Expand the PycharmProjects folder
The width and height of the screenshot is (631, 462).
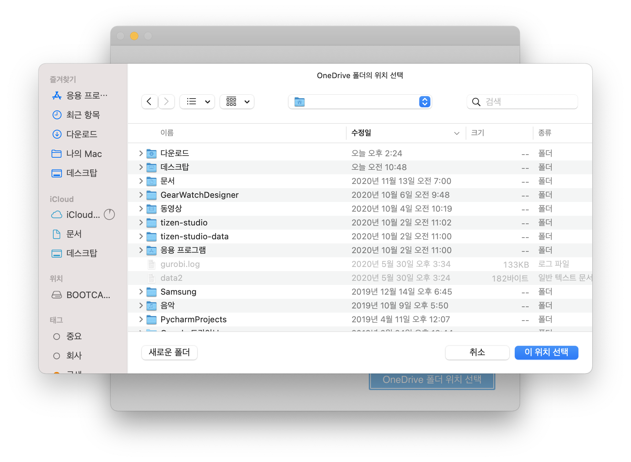pos(141,319)
